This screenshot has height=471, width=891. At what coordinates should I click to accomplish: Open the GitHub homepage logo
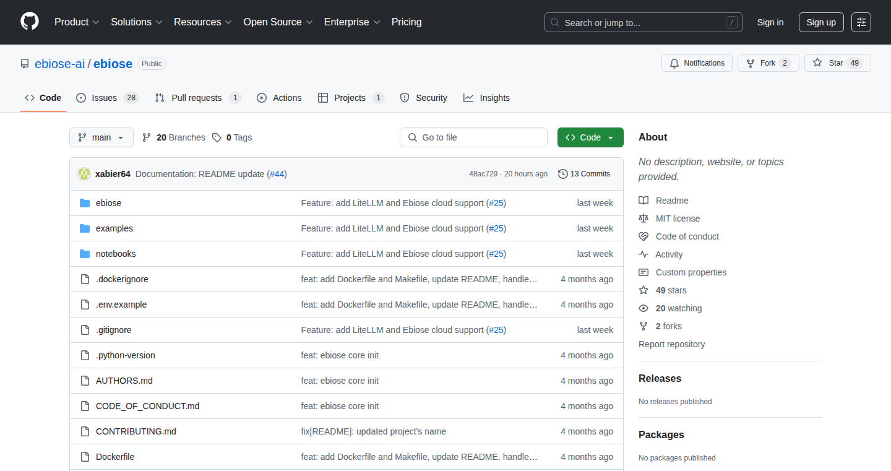(30, 22)
